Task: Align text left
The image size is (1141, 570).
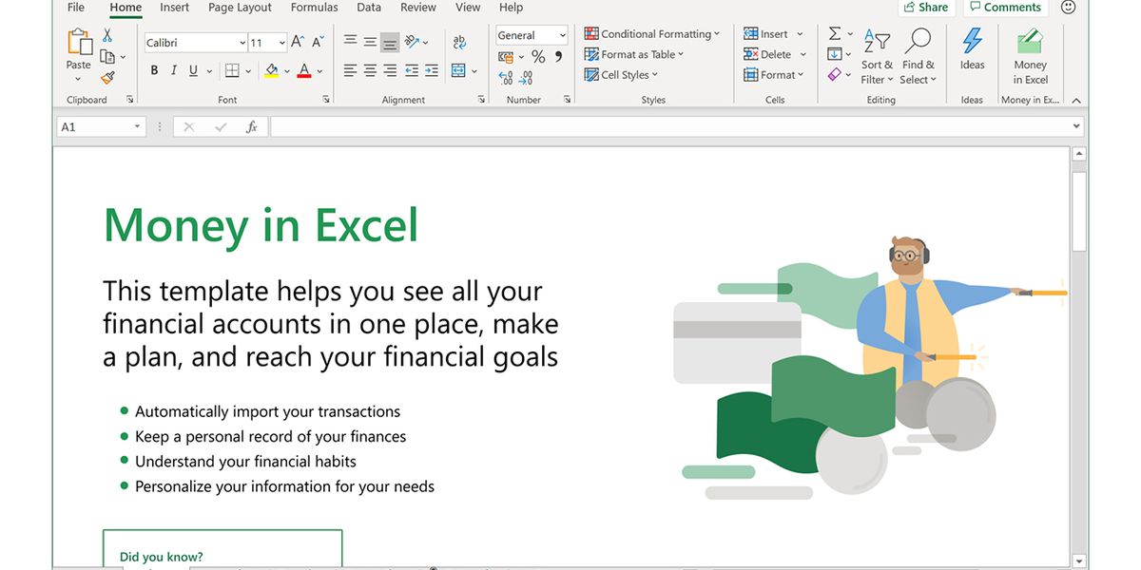Action: pyautogui.click(x=350, y=70)
